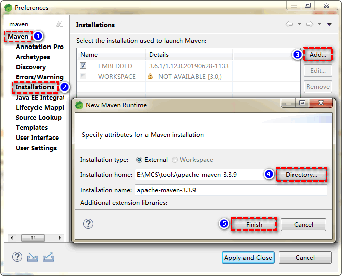This screenshot has width=342, height=276.
Task: Open forward history dropdown arrow
Action: tap(320, 24)
